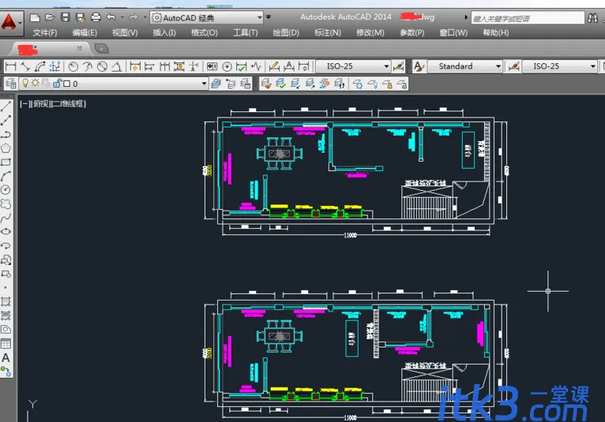This screenshot has height=422, width=605.
Task: Open the 视图(V) menu
Action: (x=125, y=33)
